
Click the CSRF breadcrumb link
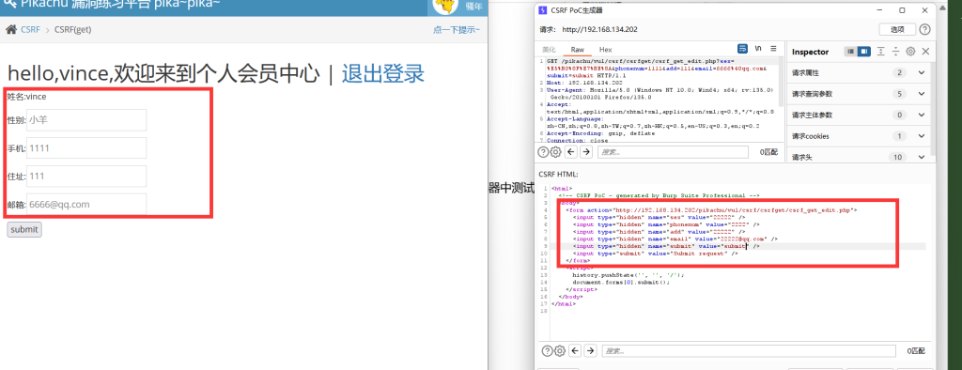tap(30, 29)
